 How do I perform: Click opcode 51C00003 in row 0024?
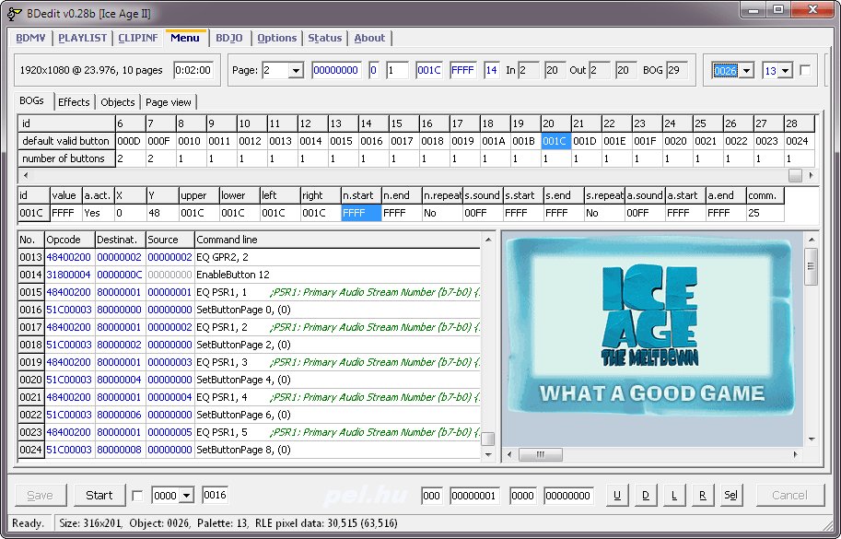[69, 450]
